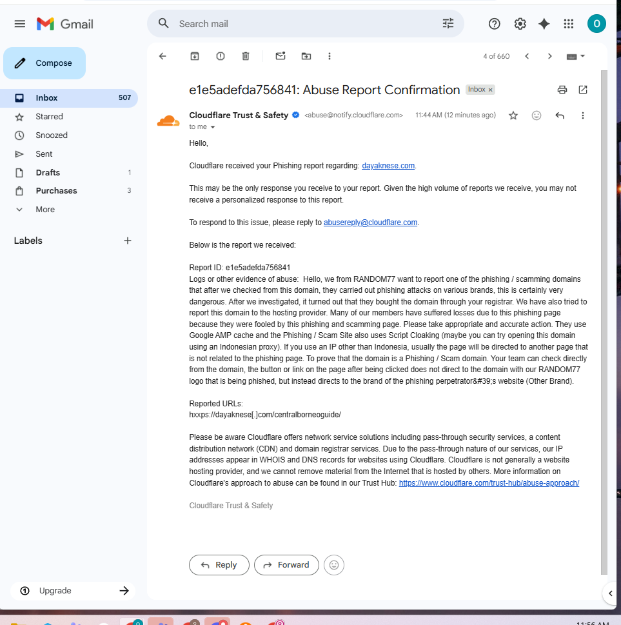Viewport: 621px width, 625px height.
Task: Click the reported URL hxxps://dayaknese text
Action: pyautogui.click(x=264, y=415)
